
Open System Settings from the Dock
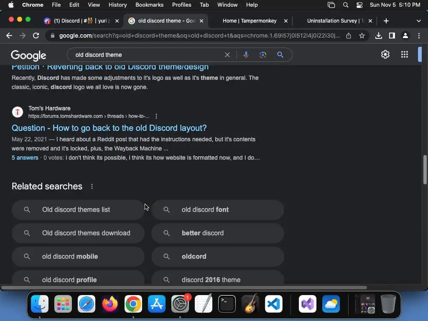click(180, 304)
